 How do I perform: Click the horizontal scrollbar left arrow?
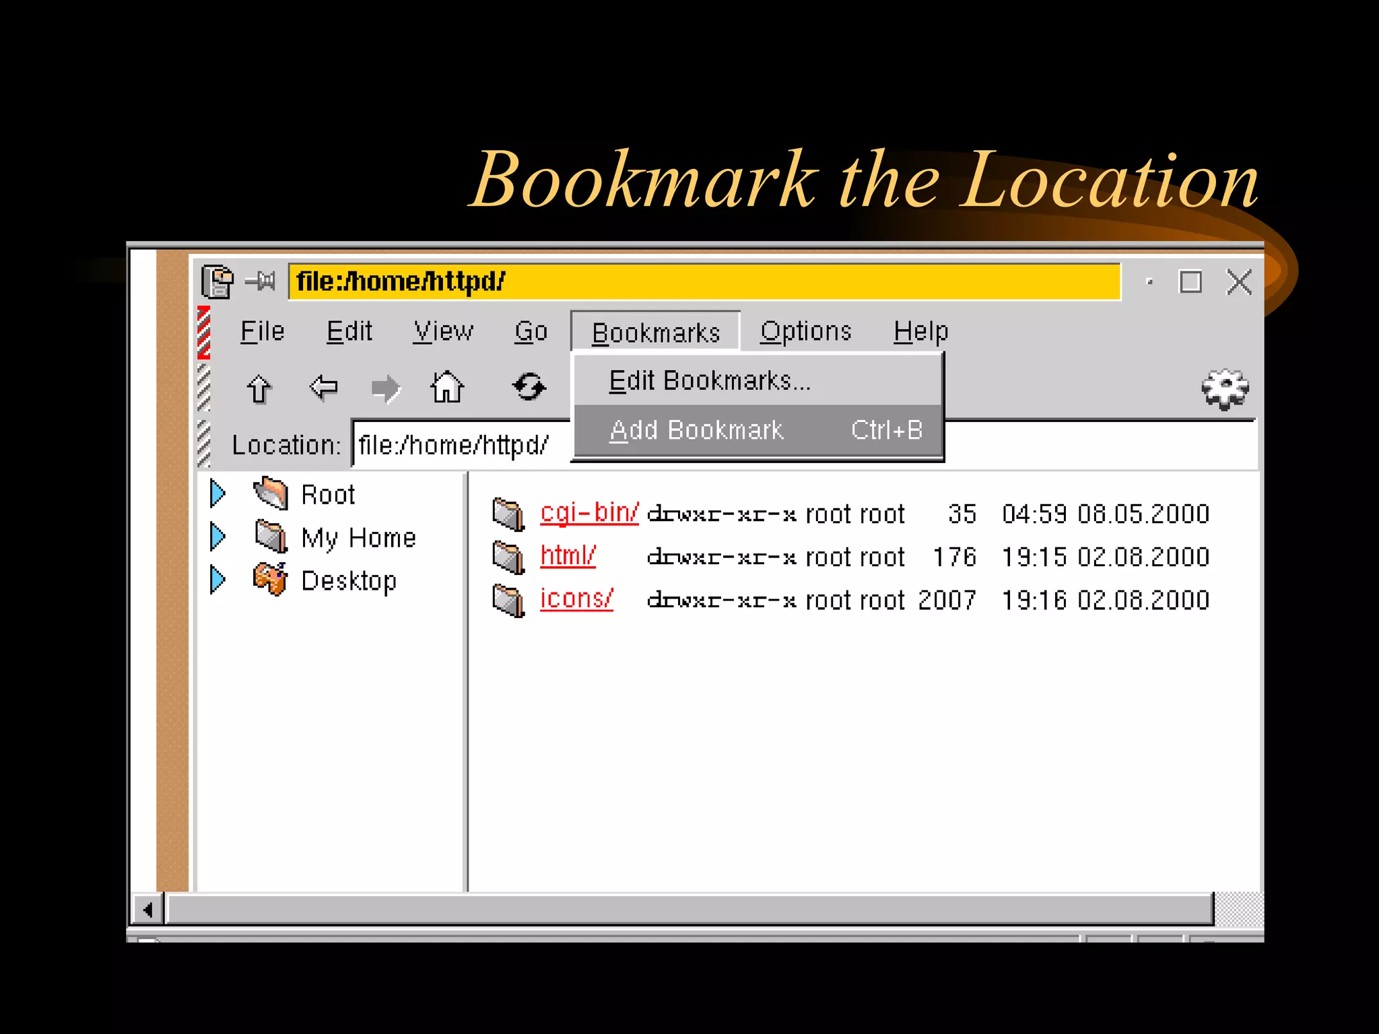(147, 910)
